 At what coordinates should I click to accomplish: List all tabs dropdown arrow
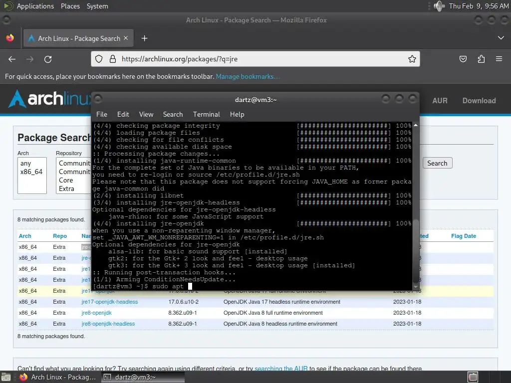(x=501, y=38)
